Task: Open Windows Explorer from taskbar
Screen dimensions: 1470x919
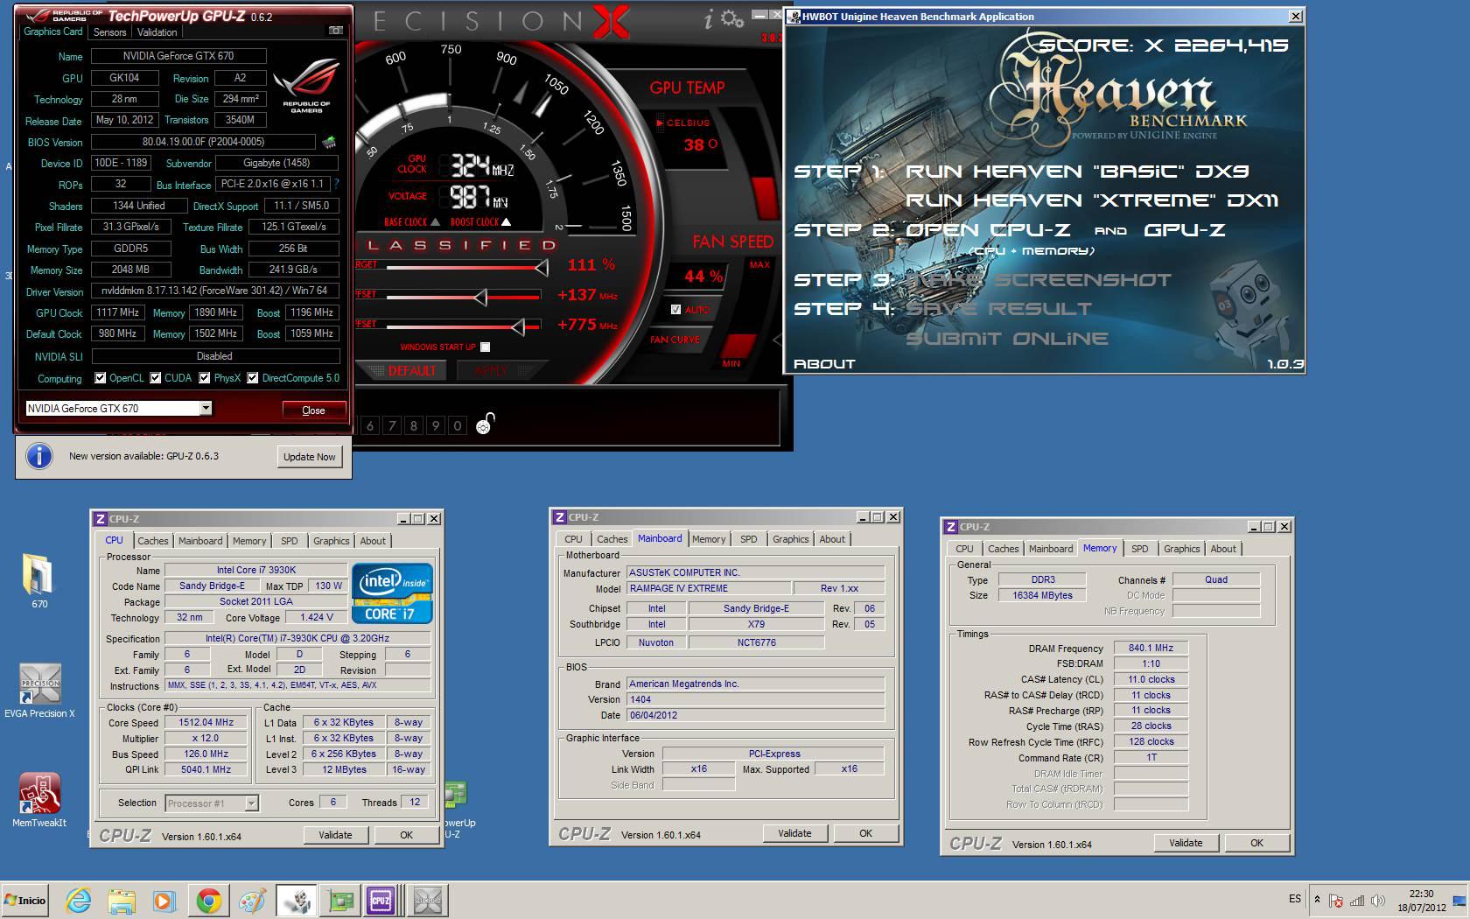Action: pyautogui.click(x=122, y=901)
